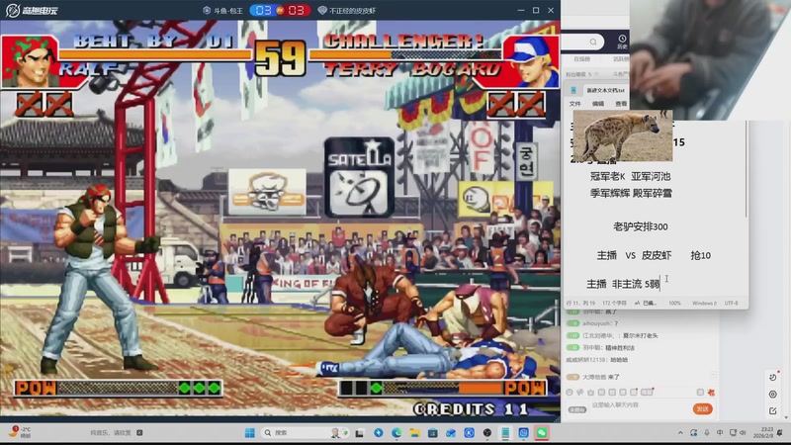Screen dimensions: 791x445
Task: Click the megaphone icon in chat toolbar
Action: tap(580, 392)
